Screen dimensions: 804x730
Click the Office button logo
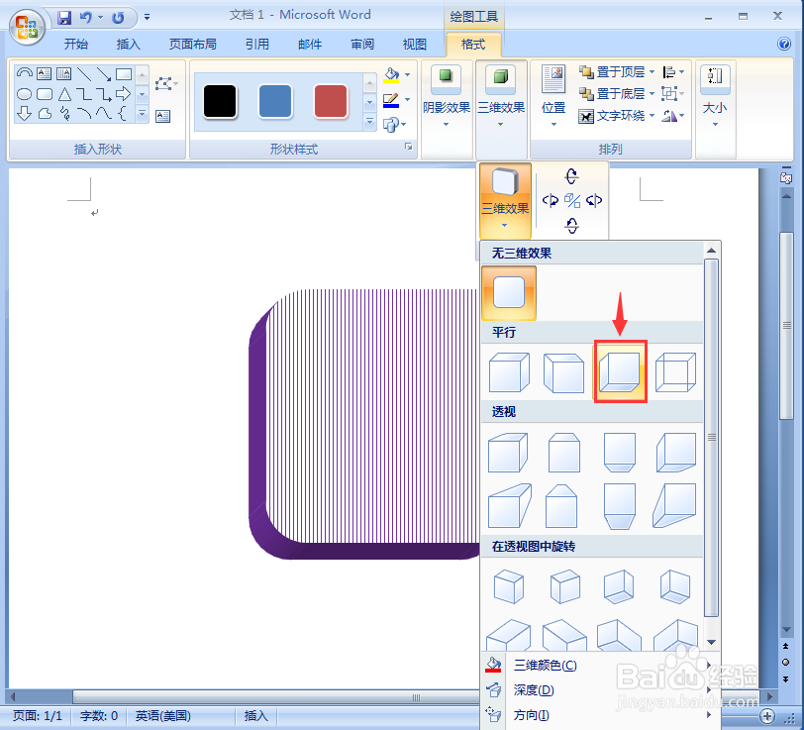tap(27, 27)
